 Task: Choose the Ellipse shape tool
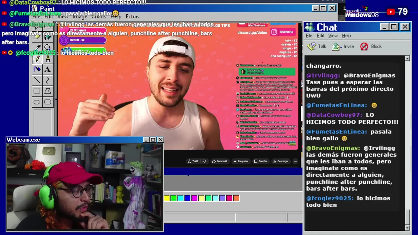click(x=37, y=102)
